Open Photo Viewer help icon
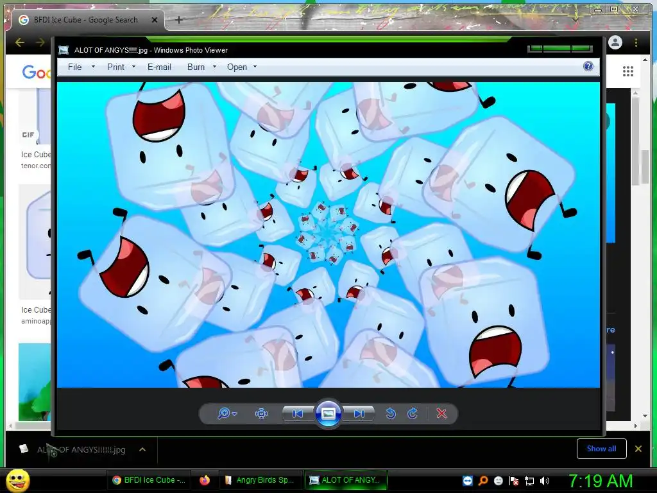Viewport: 657px width, 493px height. point(588,66)
